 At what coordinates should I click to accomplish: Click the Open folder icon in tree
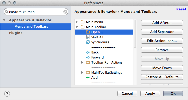(88, 32)
